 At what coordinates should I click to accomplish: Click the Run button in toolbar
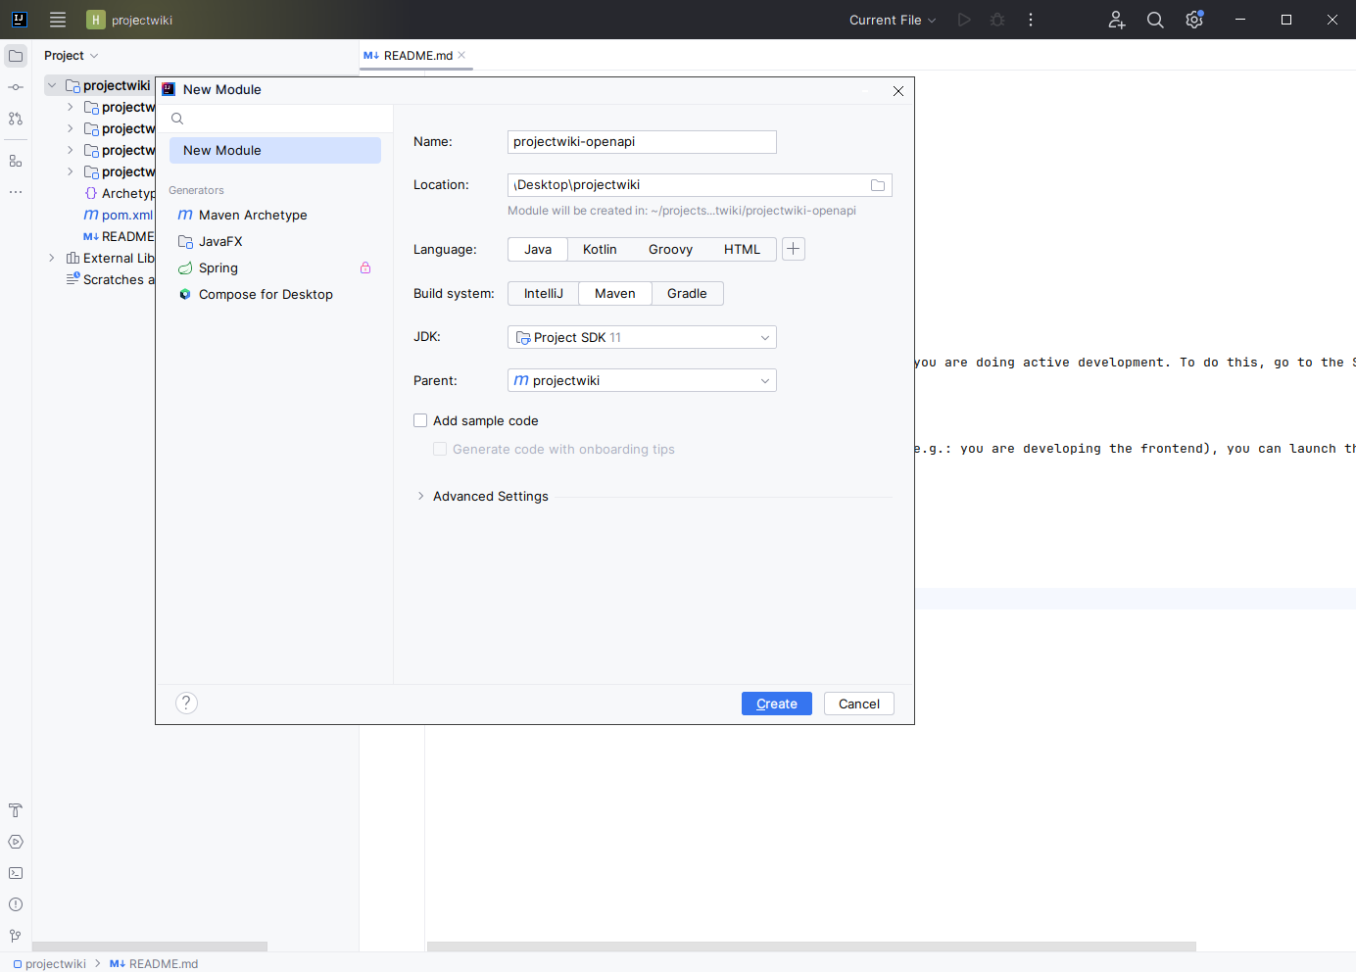(964, 20)
